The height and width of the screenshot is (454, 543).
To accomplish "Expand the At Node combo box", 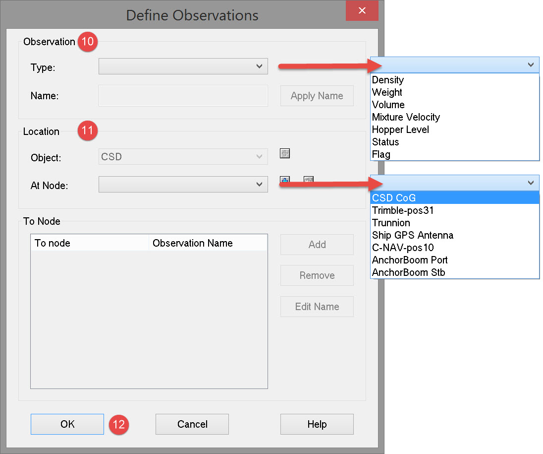I will coord(183,184).
